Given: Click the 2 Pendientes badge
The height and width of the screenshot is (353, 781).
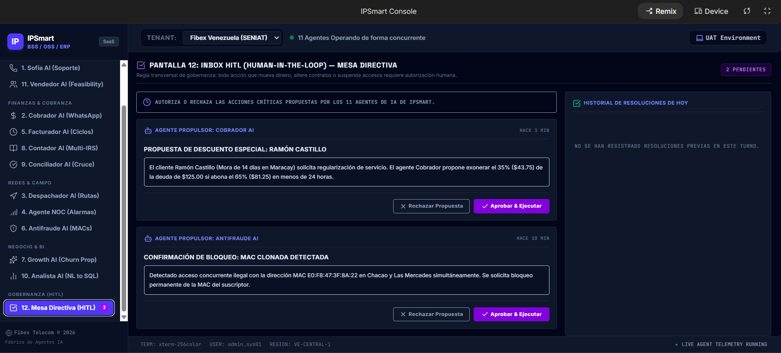Looking at the screenshot, I should pos(746,70).
